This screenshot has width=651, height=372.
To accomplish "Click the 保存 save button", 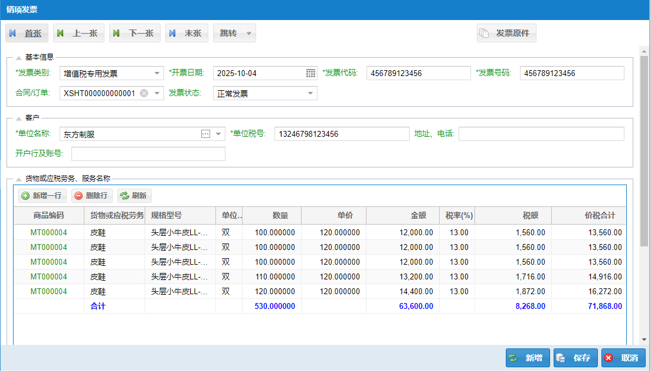I will click(575, 358).
